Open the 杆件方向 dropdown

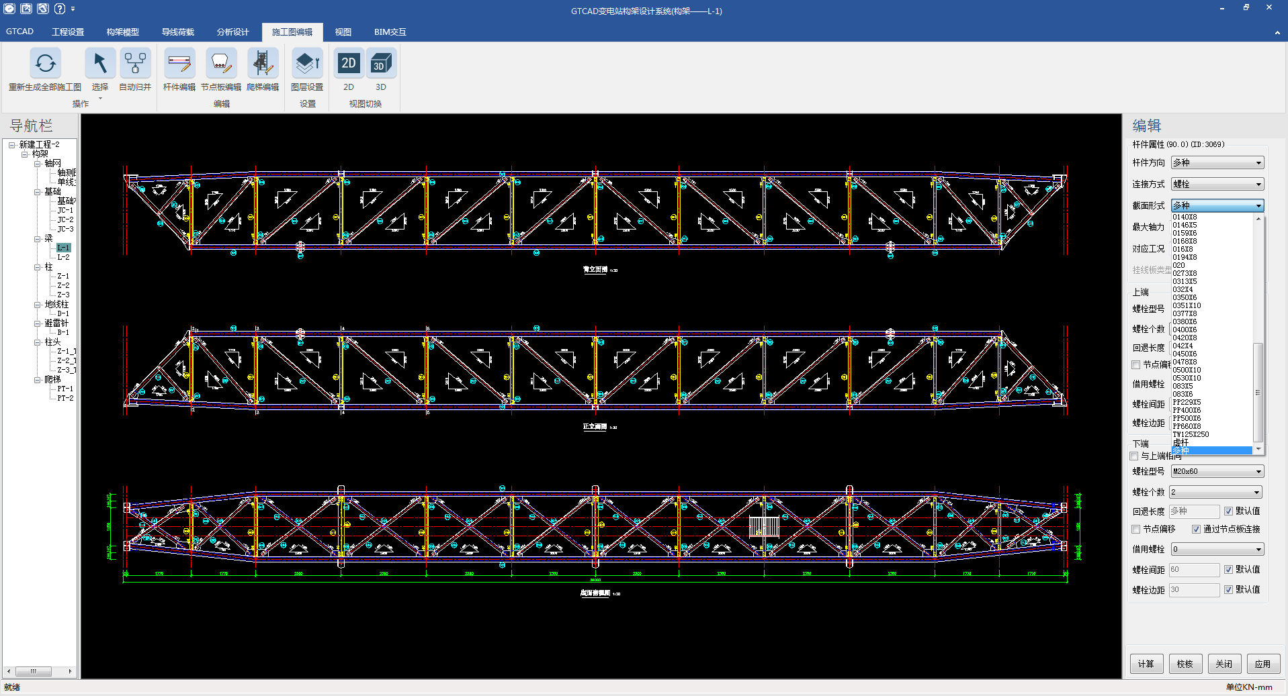click(1217, 163)
